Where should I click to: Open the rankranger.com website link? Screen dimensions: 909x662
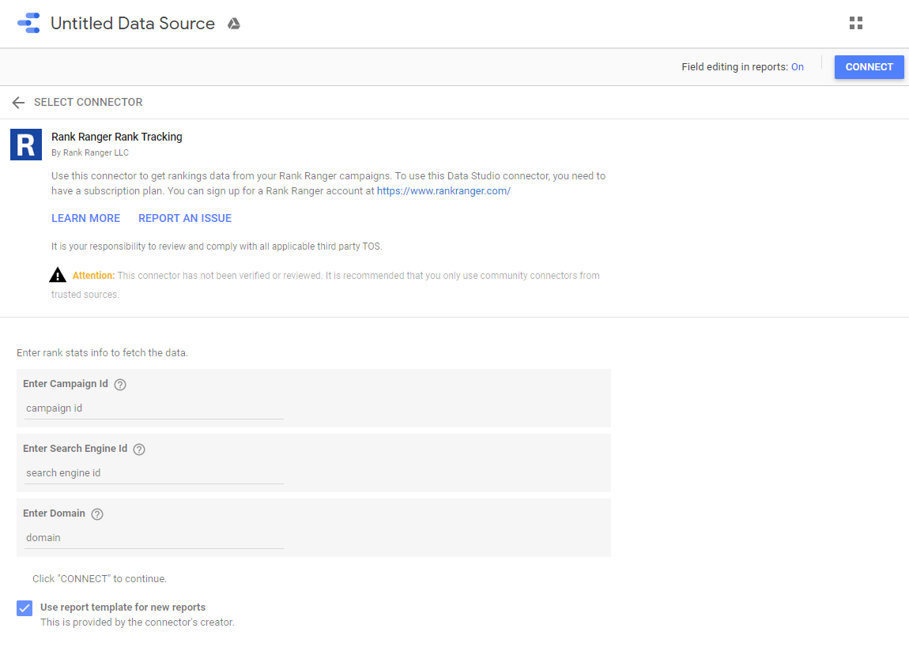click(443, 191)
